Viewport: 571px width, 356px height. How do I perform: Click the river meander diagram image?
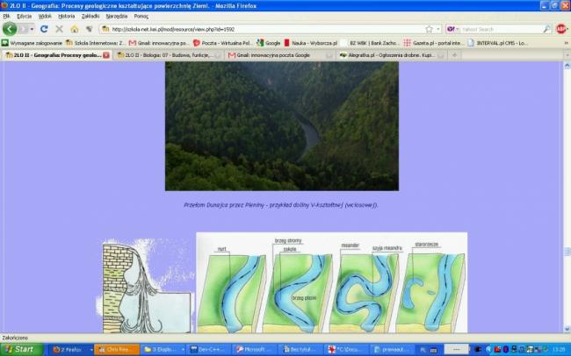tap(331, 281)
